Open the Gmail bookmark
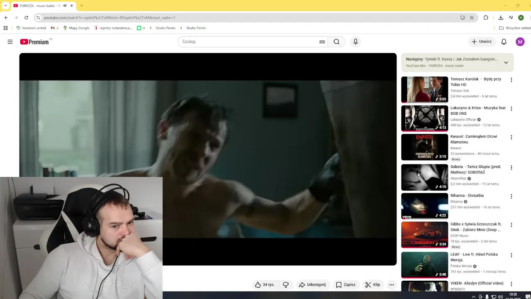Viewport: 531px width, 299px height. click(54, 28)
